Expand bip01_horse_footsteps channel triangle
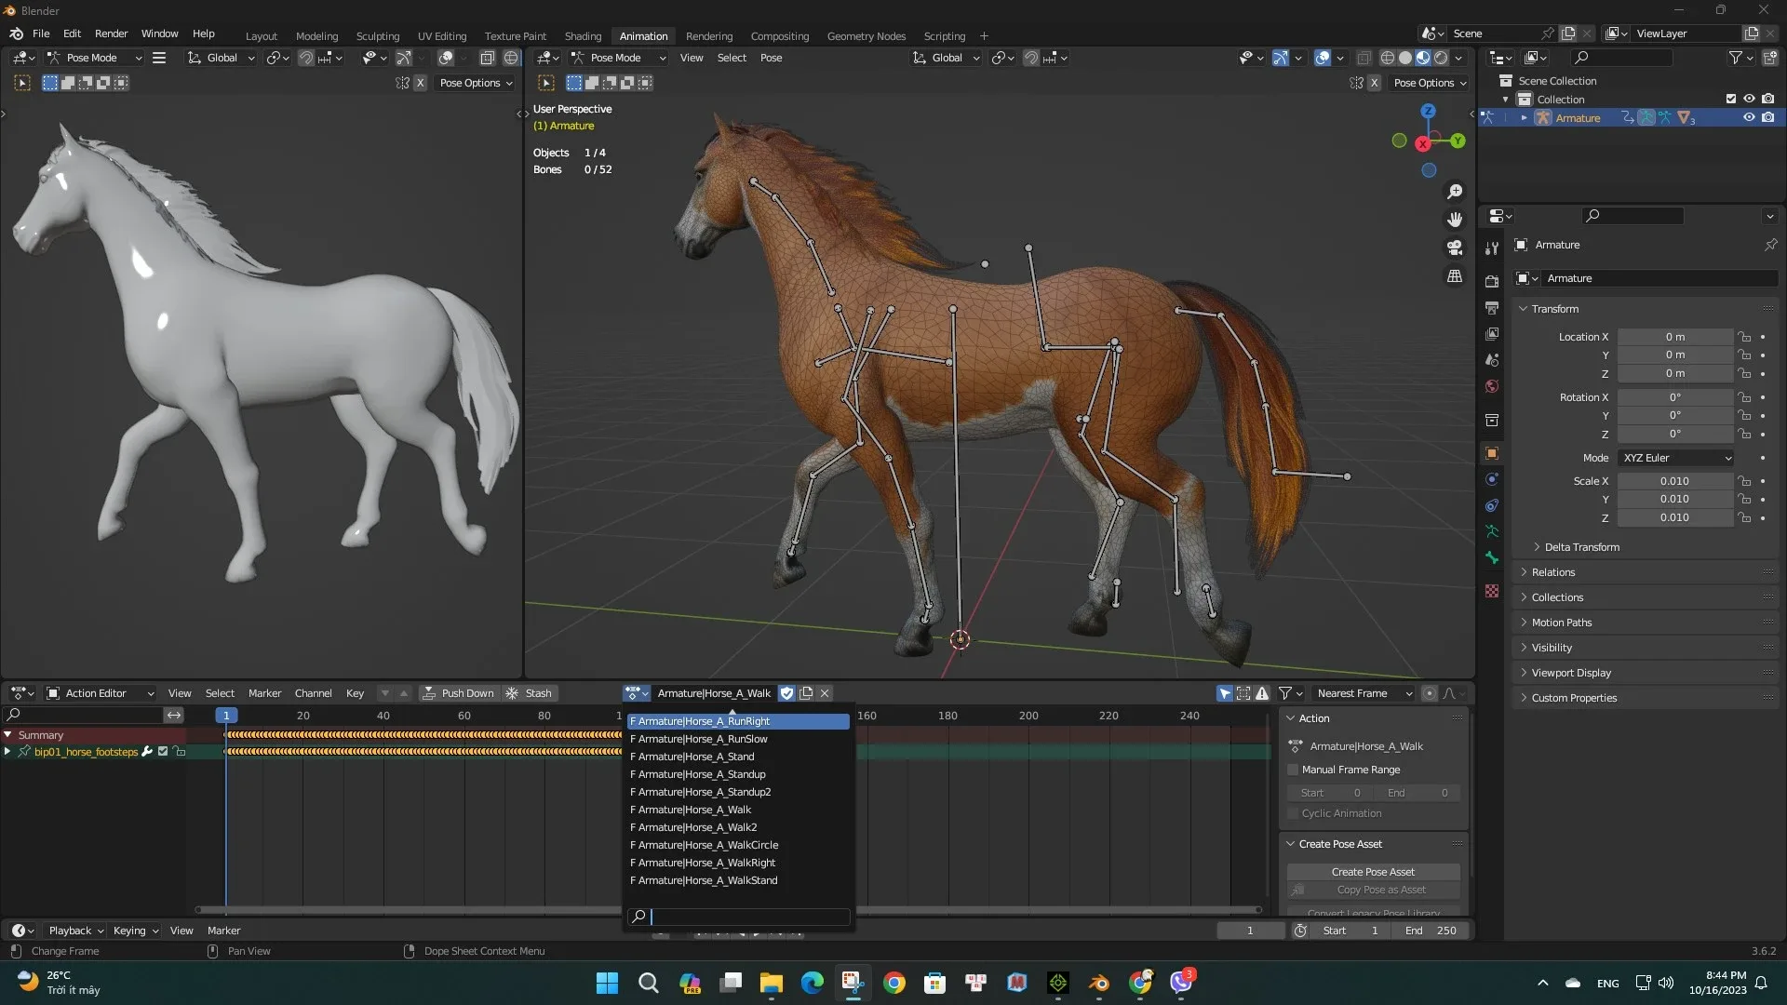This screenshot has width=1787, height=1005. (7, 752)
